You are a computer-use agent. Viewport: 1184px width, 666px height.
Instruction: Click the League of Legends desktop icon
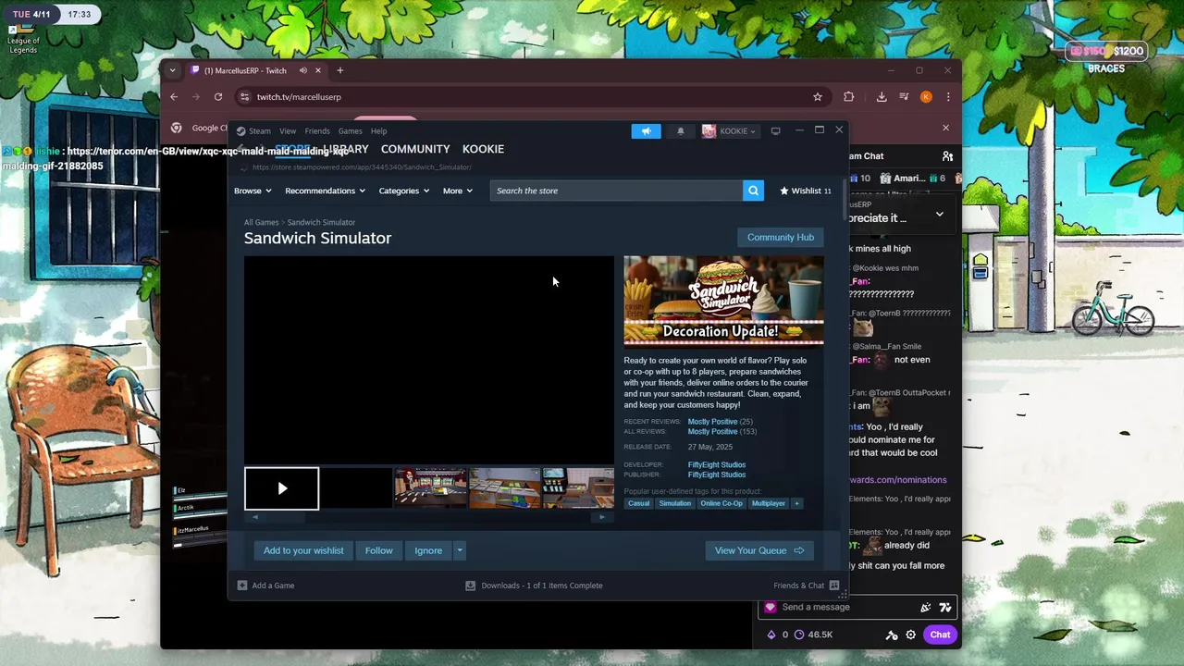coord(23,37)
